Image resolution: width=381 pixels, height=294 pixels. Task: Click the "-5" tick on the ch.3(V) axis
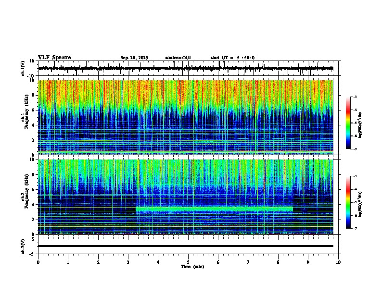[x=32, y=254]
